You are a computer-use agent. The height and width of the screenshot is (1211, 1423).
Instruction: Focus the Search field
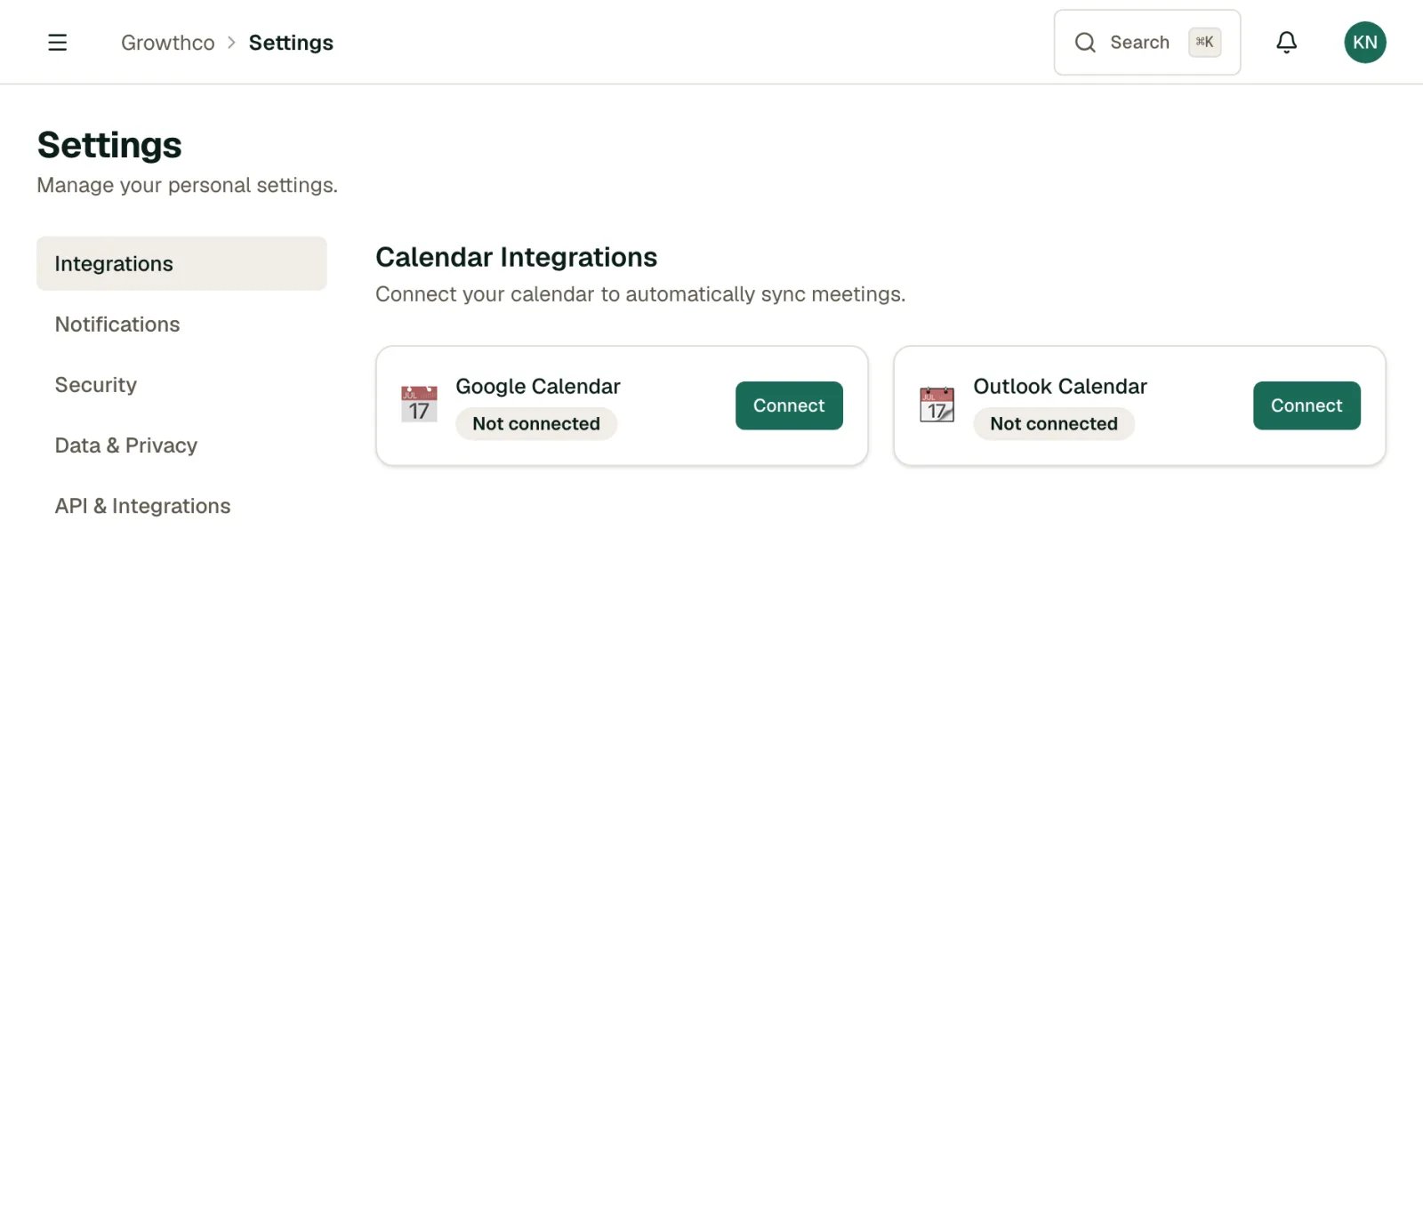[1146, 43]
